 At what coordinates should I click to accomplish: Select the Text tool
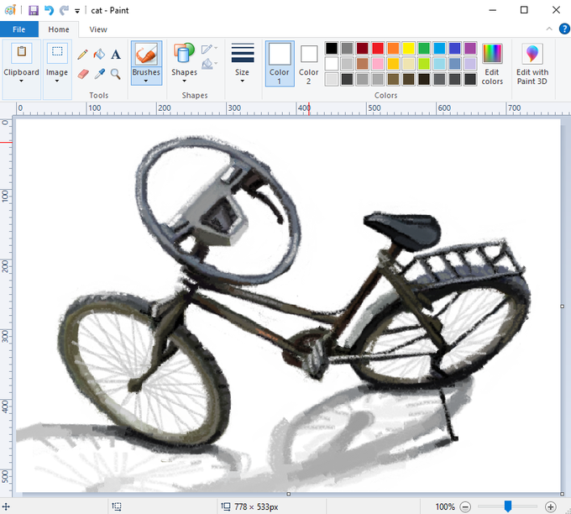116,55
